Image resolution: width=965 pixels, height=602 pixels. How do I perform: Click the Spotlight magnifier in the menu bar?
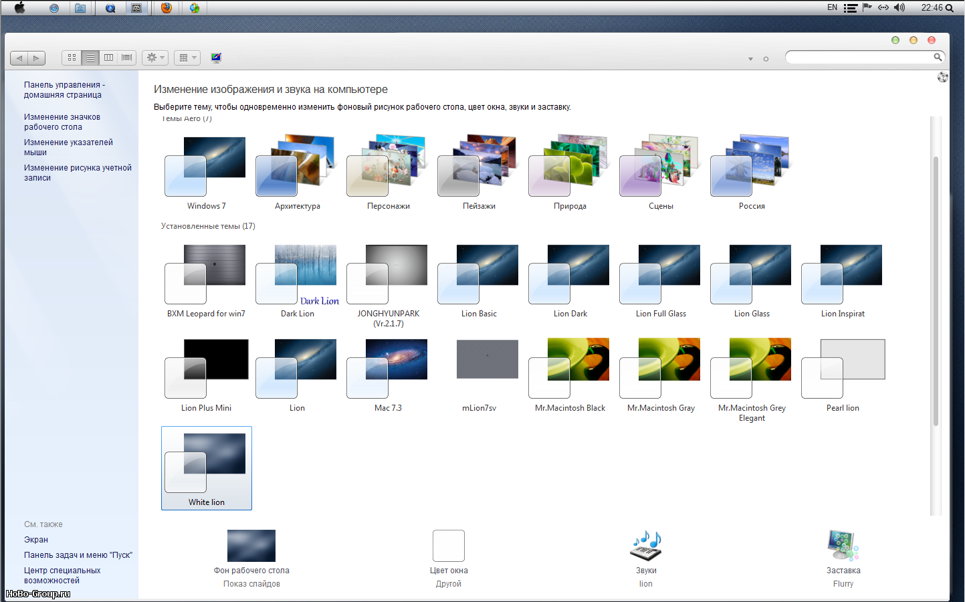pos(950,8)
